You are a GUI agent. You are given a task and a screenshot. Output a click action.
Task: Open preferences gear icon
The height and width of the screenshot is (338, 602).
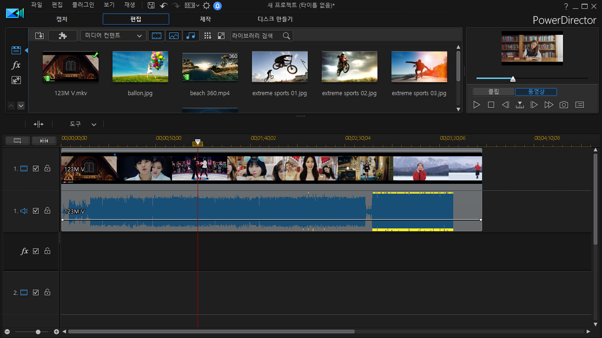point(206,6)
